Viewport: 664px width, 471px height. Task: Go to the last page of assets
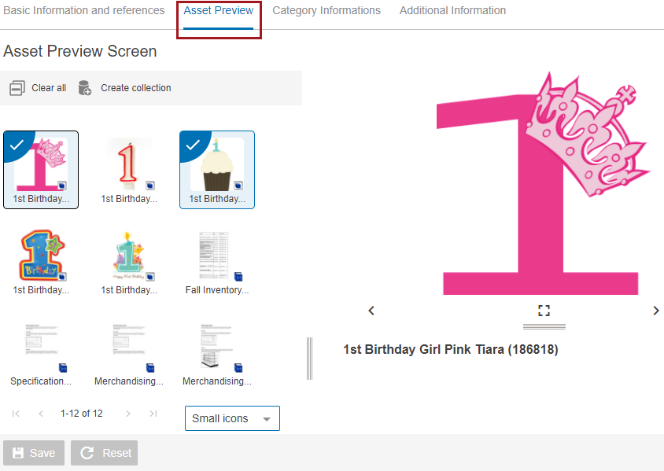153,414
